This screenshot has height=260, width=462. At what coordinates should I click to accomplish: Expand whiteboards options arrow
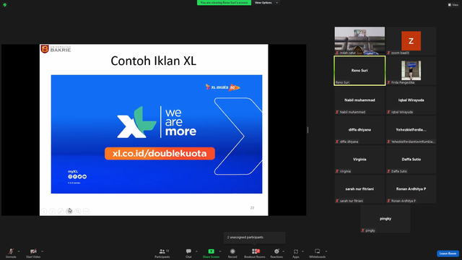[x=326, y=251]
